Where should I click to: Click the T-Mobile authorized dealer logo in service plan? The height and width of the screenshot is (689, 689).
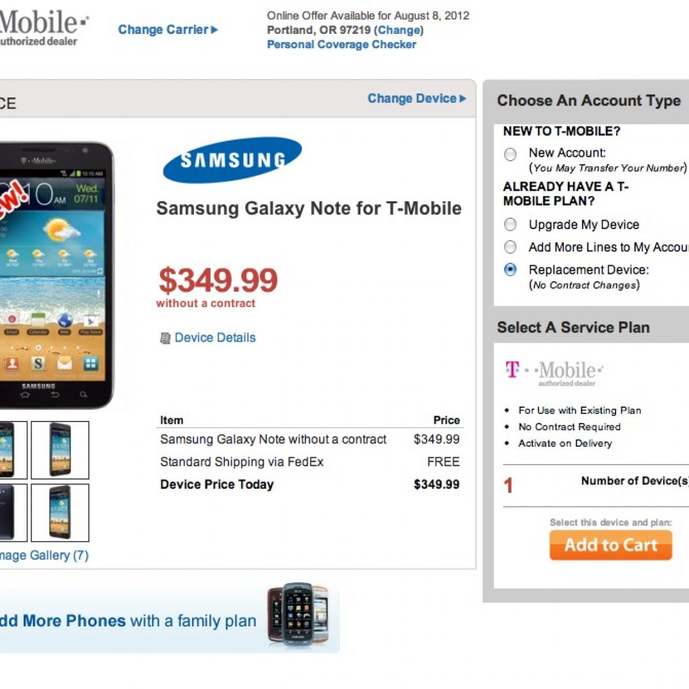[554, 373]
